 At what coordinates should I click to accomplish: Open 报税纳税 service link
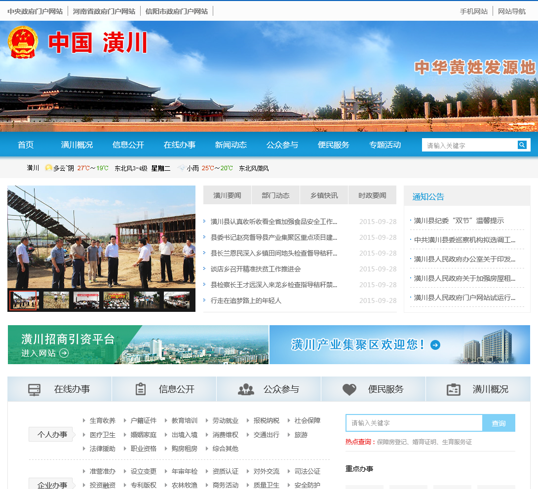point(266,420)
